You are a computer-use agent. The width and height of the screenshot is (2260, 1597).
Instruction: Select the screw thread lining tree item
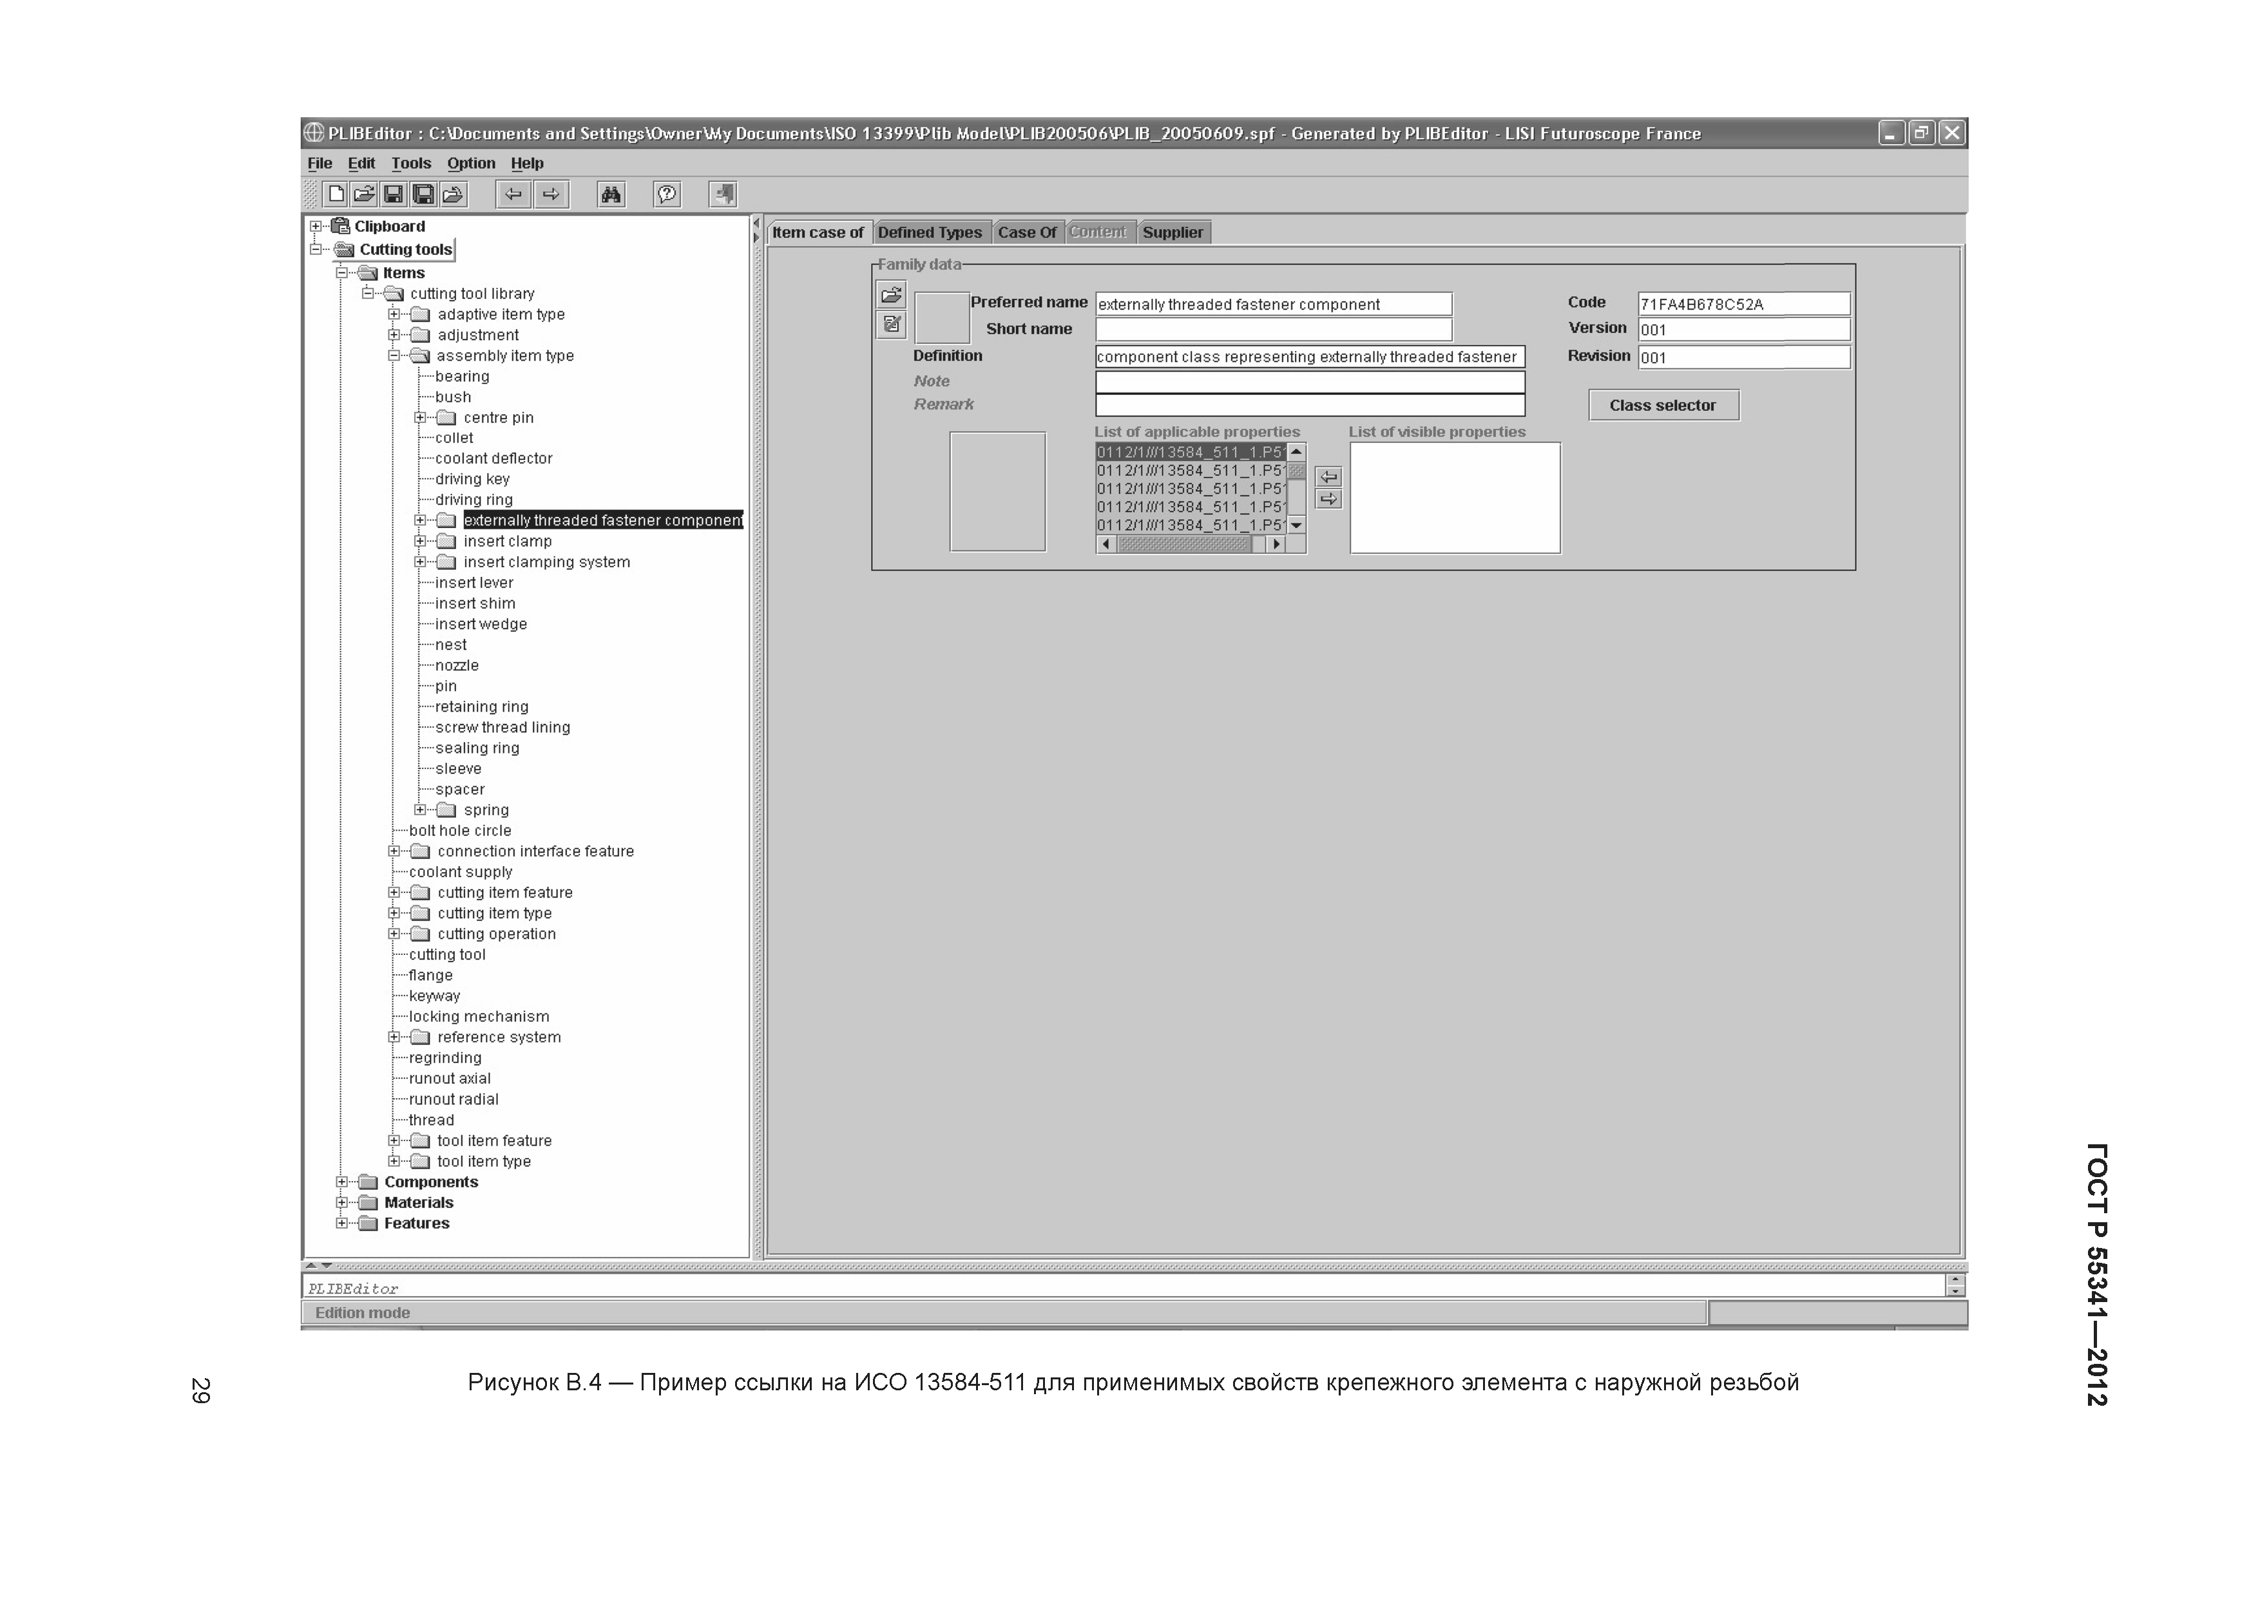503,727
